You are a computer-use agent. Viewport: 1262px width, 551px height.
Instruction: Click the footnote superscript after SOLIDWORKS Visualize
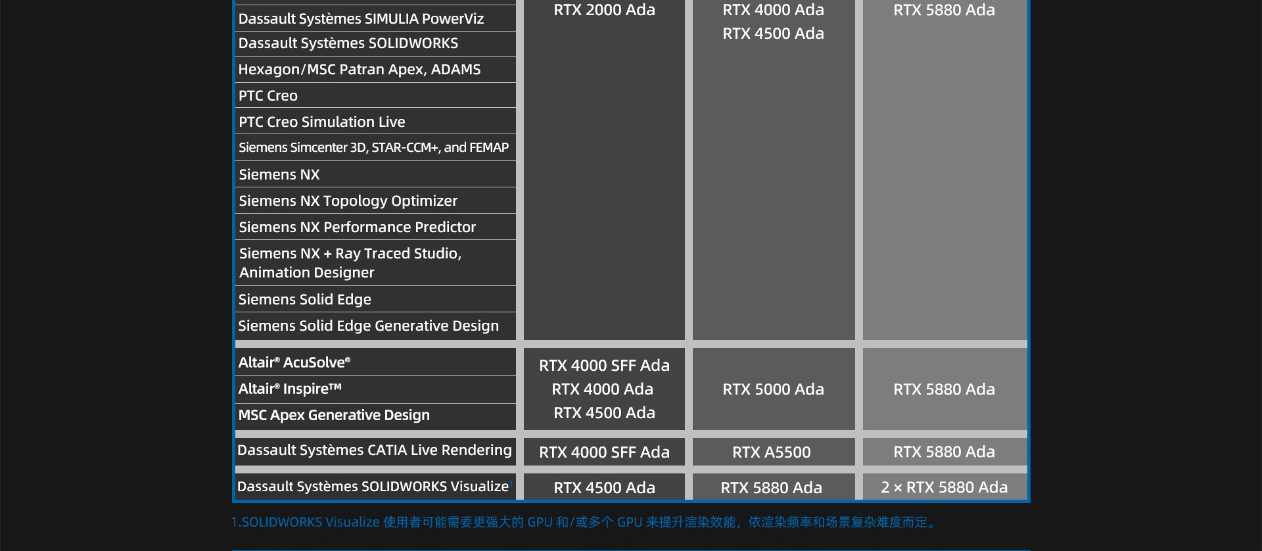pyautogui.click(x=511, y=483)
